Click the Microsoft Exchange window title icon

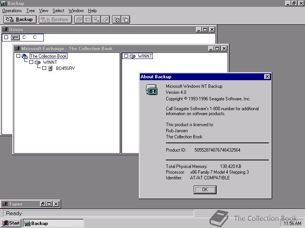17,49
